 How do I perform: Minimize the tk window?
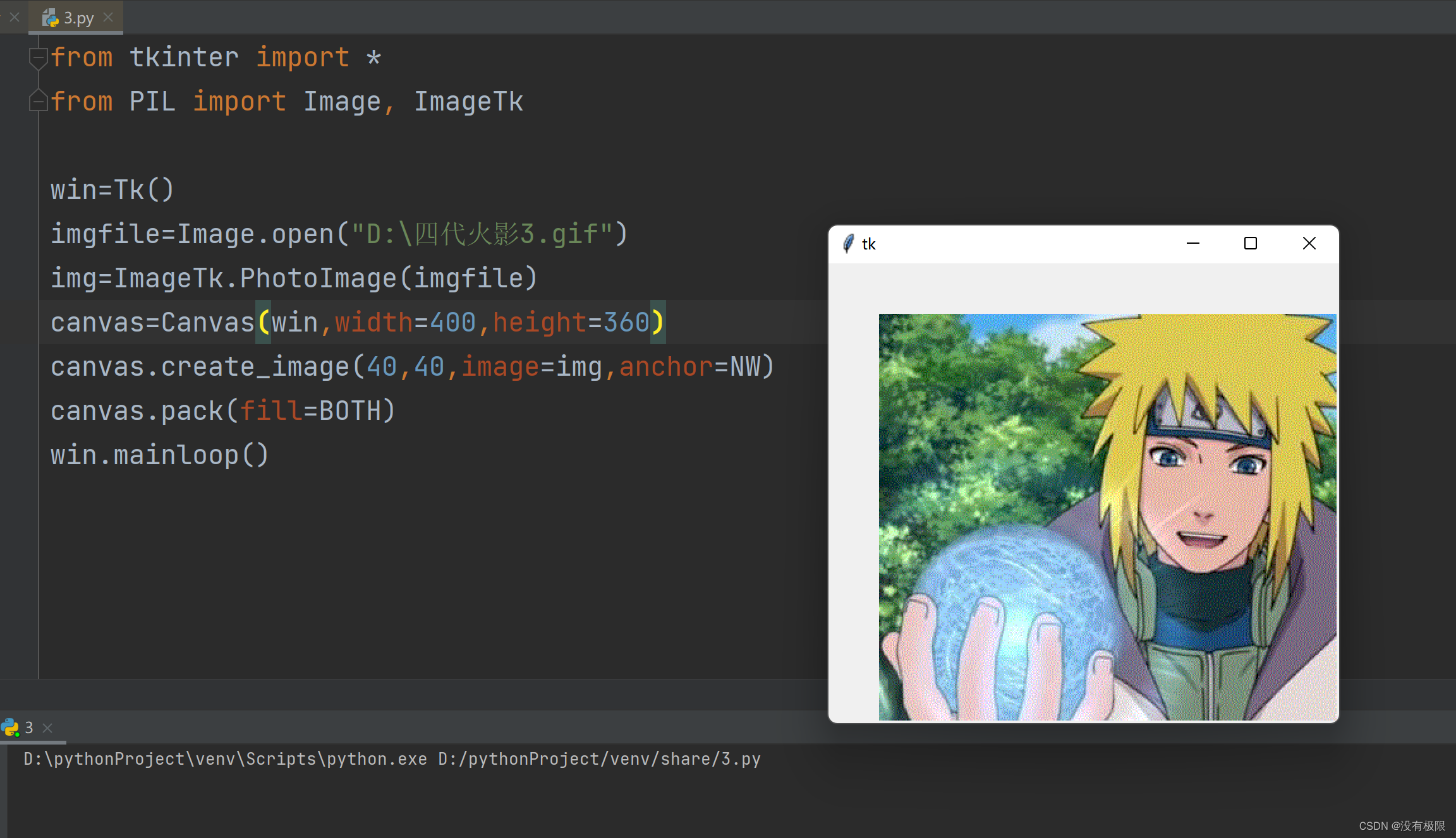click(1192, 243)
